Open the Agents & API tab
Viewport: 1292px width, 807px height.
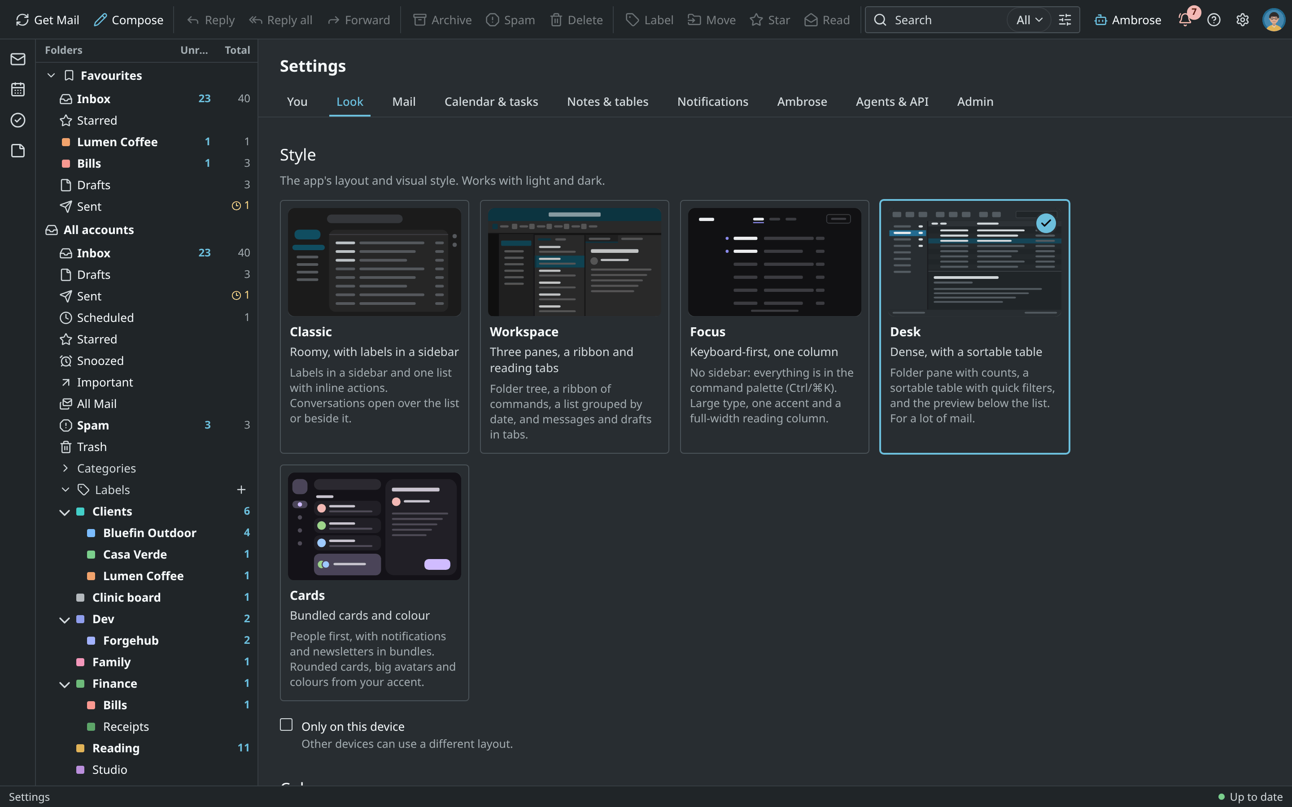[891, 101]
